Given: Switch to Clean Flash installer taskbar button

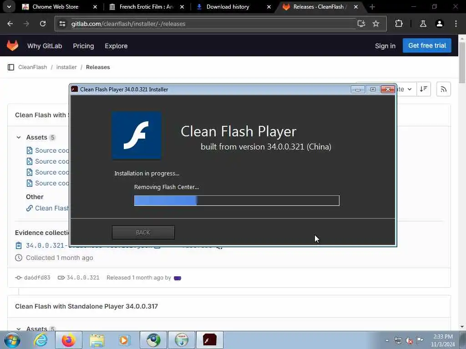Looking at the screenshot, I should point(209,340).
